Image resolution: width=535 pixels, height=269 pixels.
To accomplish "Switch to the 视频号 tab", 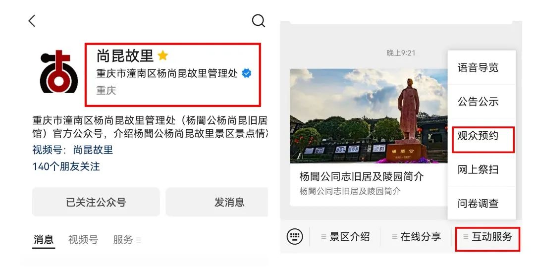I will coord(83,240).
